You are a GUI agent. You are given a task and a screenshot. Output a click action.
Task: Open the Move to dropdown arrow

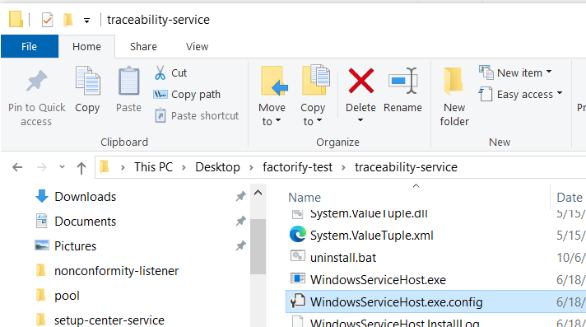pyautogui.click(x=278, y=120)
